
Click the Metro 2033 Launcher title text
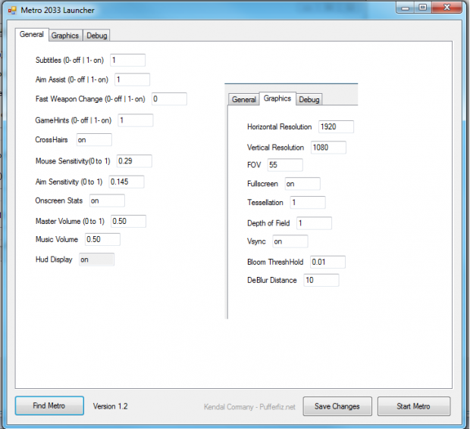tap(58, 10)
